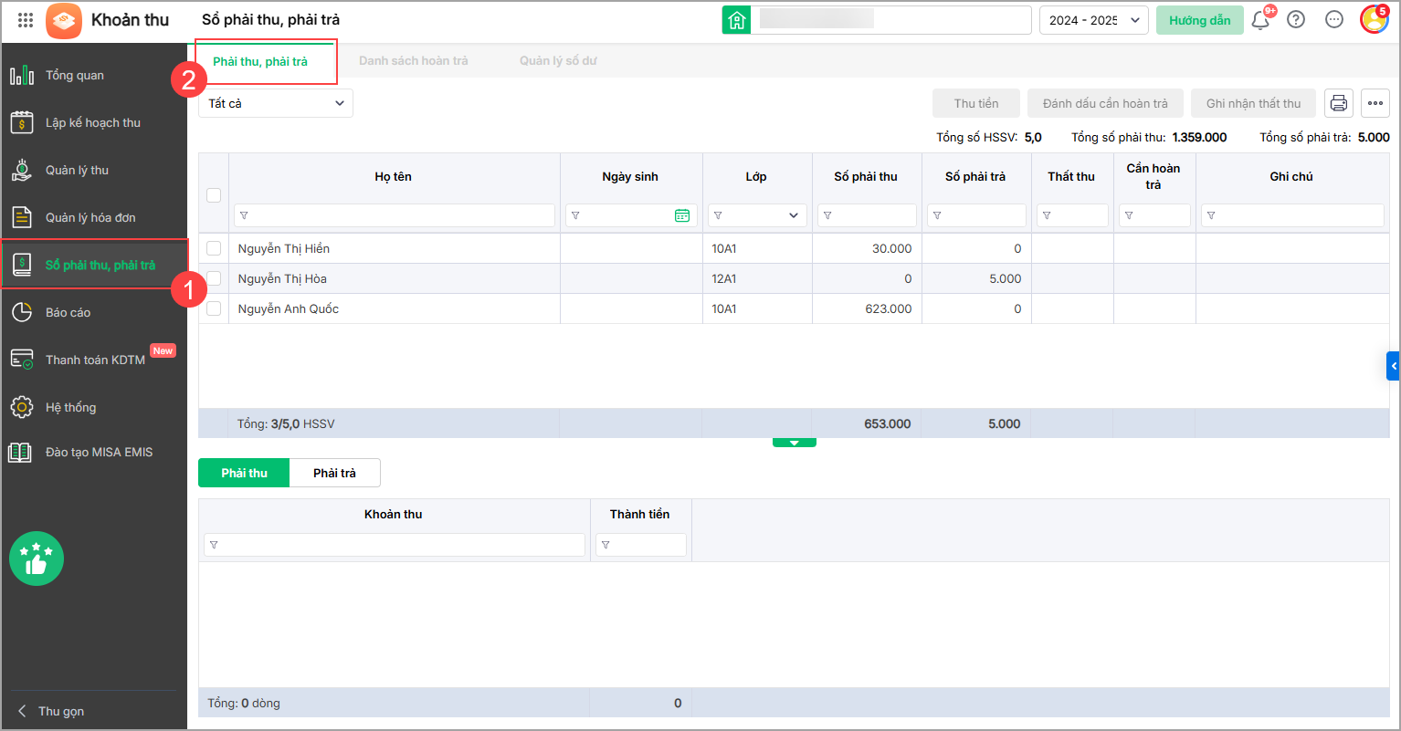Switch to the Phải thu toggle

coord(244,473)
